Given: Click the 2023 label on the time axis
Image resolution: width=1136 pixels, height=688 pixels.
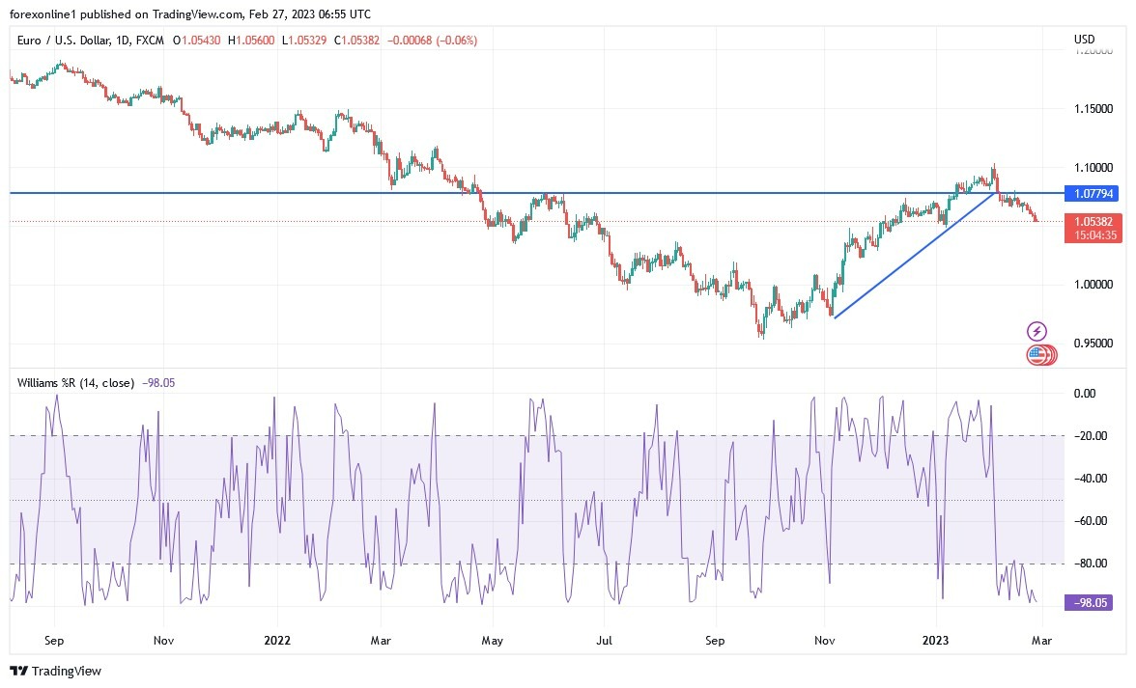Looking at the screenshot, I should (x=934, y=640).
